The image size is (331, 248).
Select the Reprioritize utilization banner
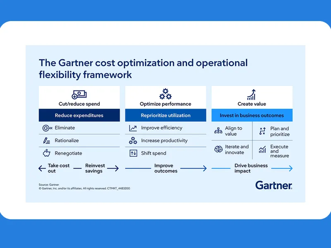[x=165, y=115]
